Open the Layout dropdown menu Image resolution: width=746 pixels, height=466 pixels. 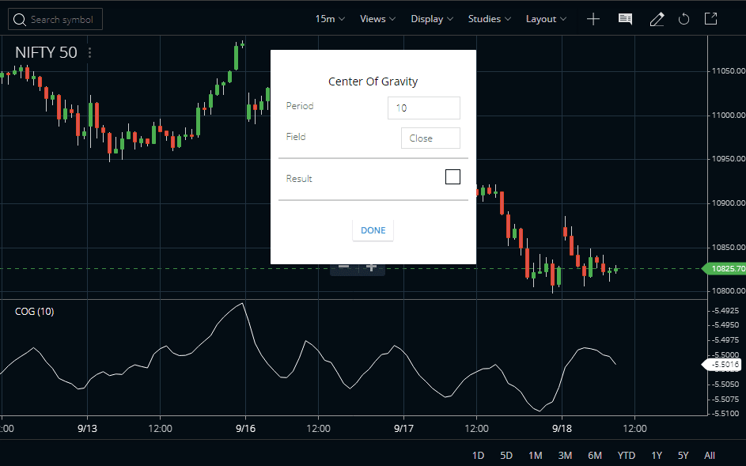[x=546, y=19]
